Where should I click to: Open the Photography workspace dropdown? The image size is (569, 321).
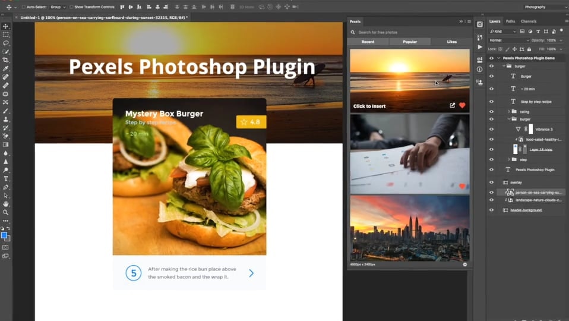coord(545,7)
